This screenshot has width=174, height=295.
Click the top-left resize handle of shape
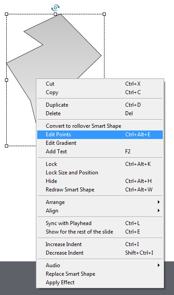(6, 14)
